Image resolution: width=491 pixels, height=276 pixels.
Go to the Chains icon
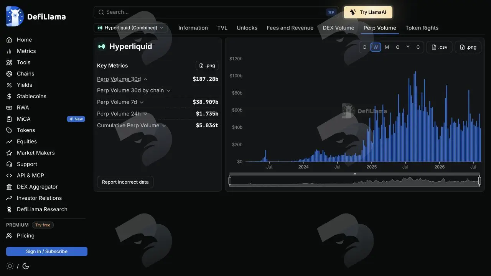click(x=10, y=74)
